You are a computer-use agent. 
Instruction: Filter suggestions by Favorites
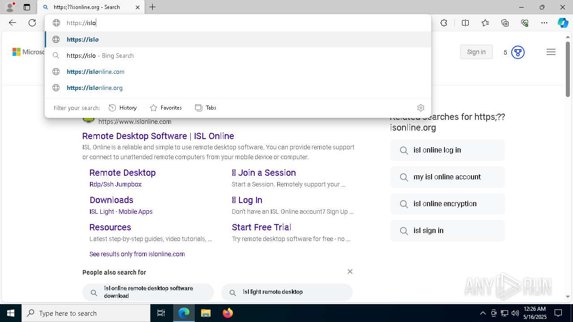[x=166, y=108]
